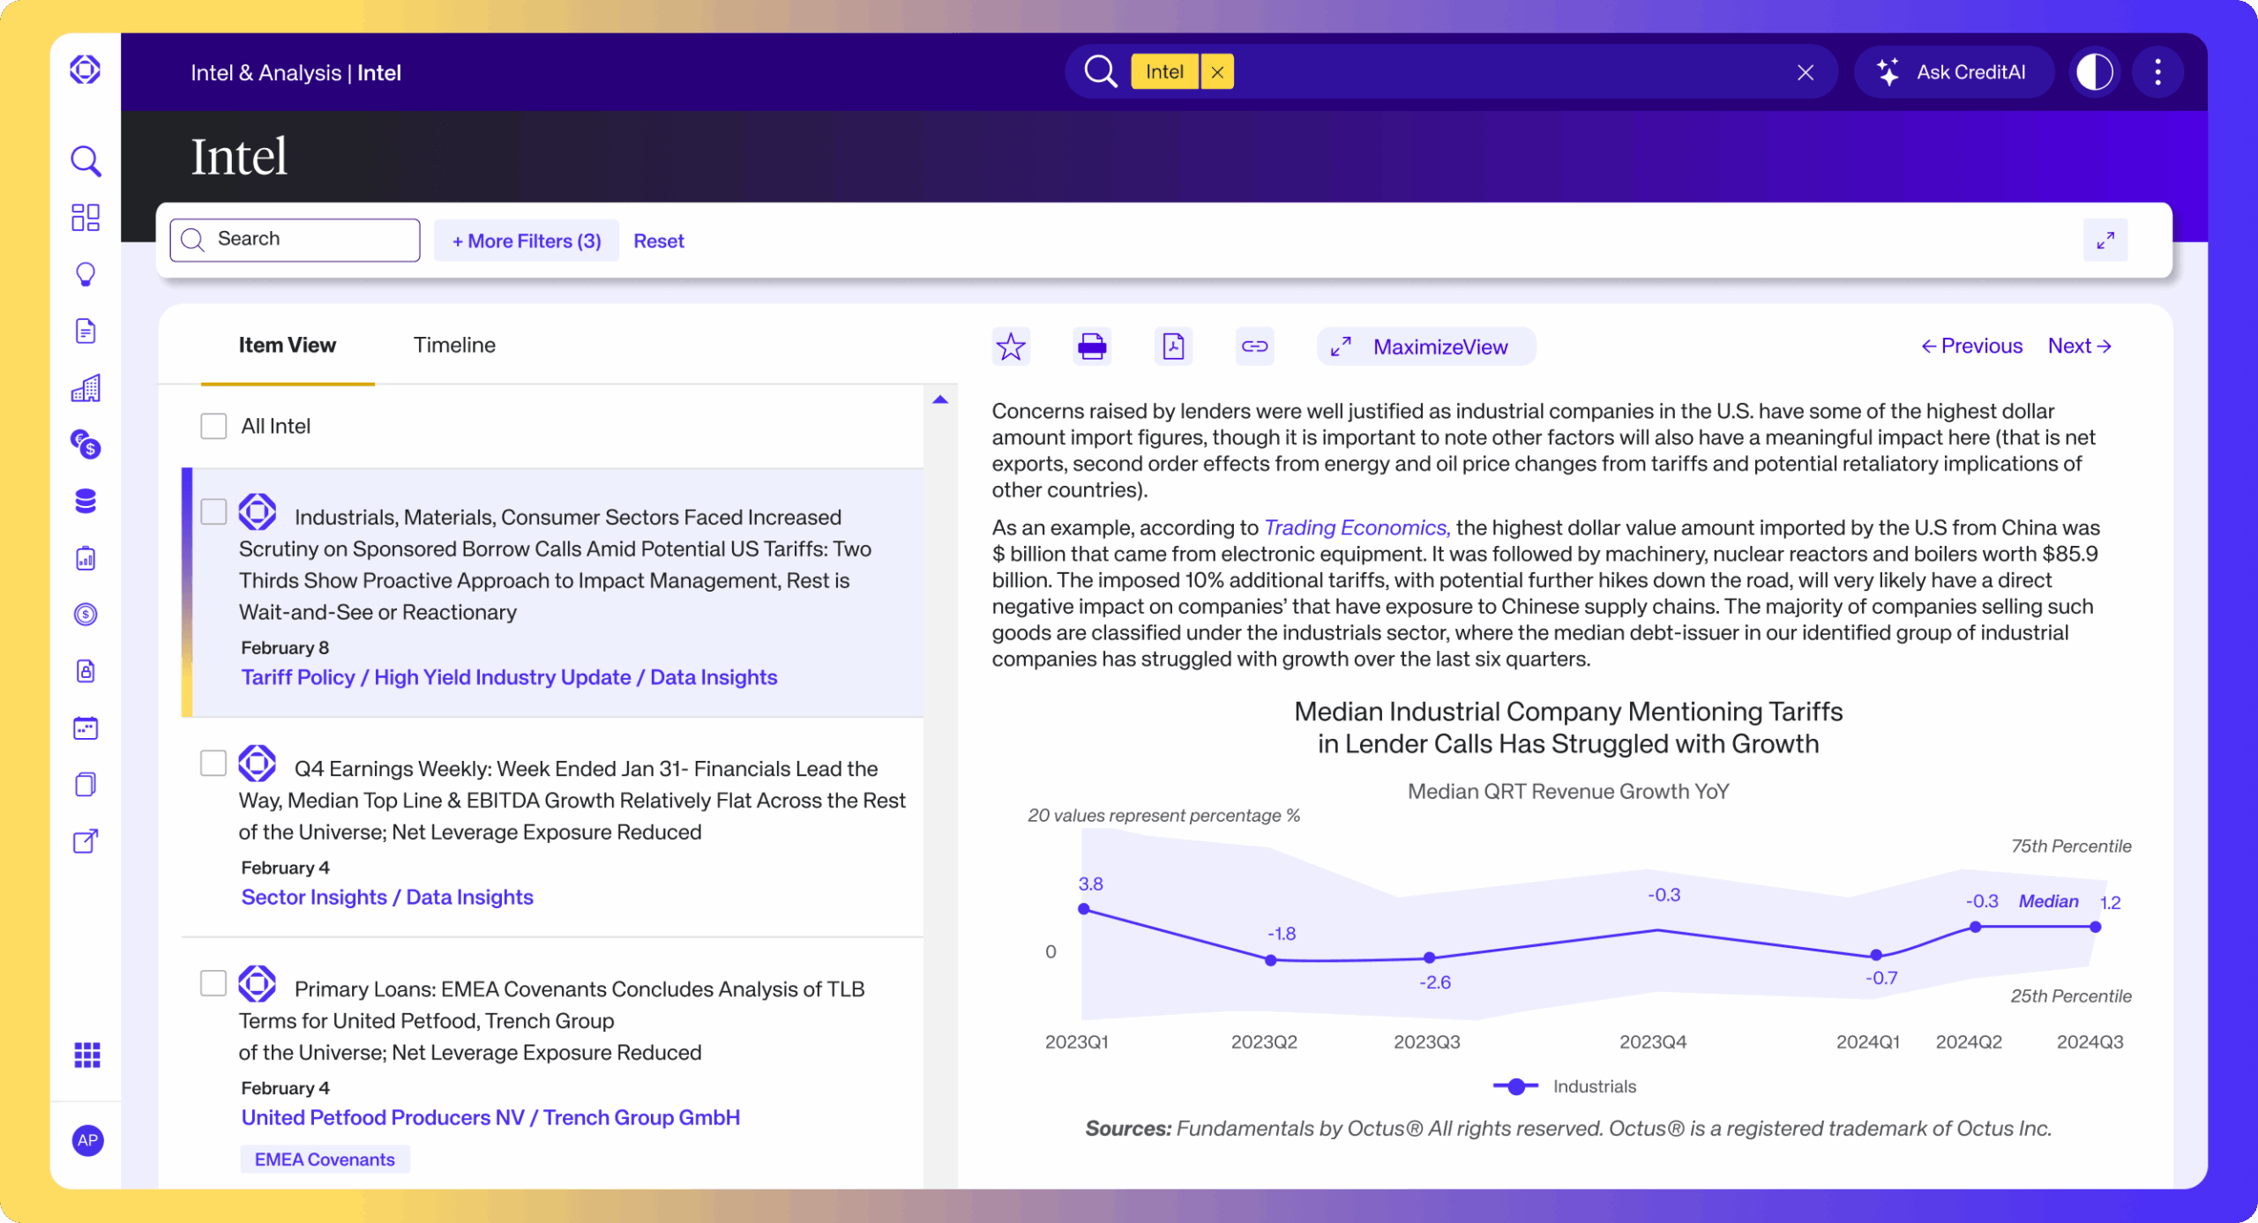Copy the article link
Viewport: 2258px width, 1223px height.
pos(1254,346)
